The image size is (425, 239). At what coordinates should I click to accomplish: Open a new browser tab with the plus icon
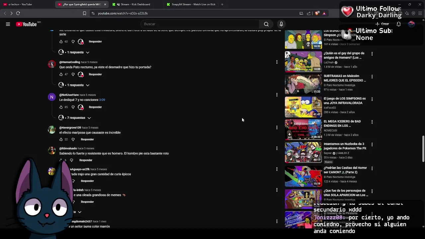click(222, 4)
